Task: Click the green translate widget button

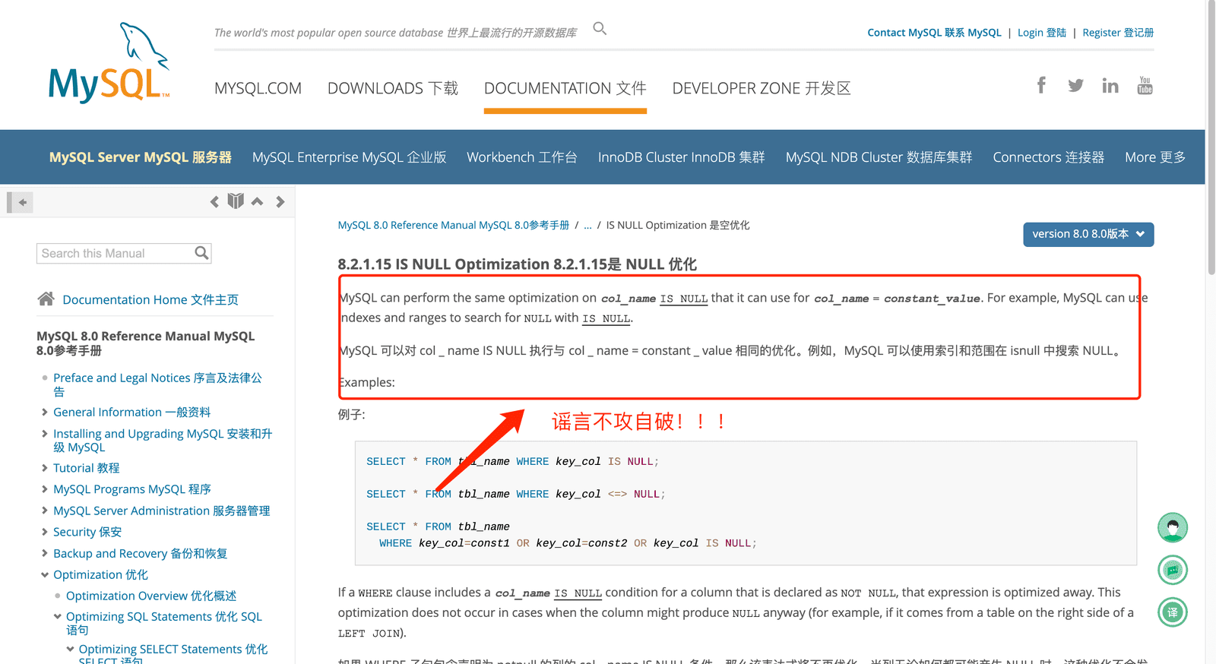Action: (1173, 612)
